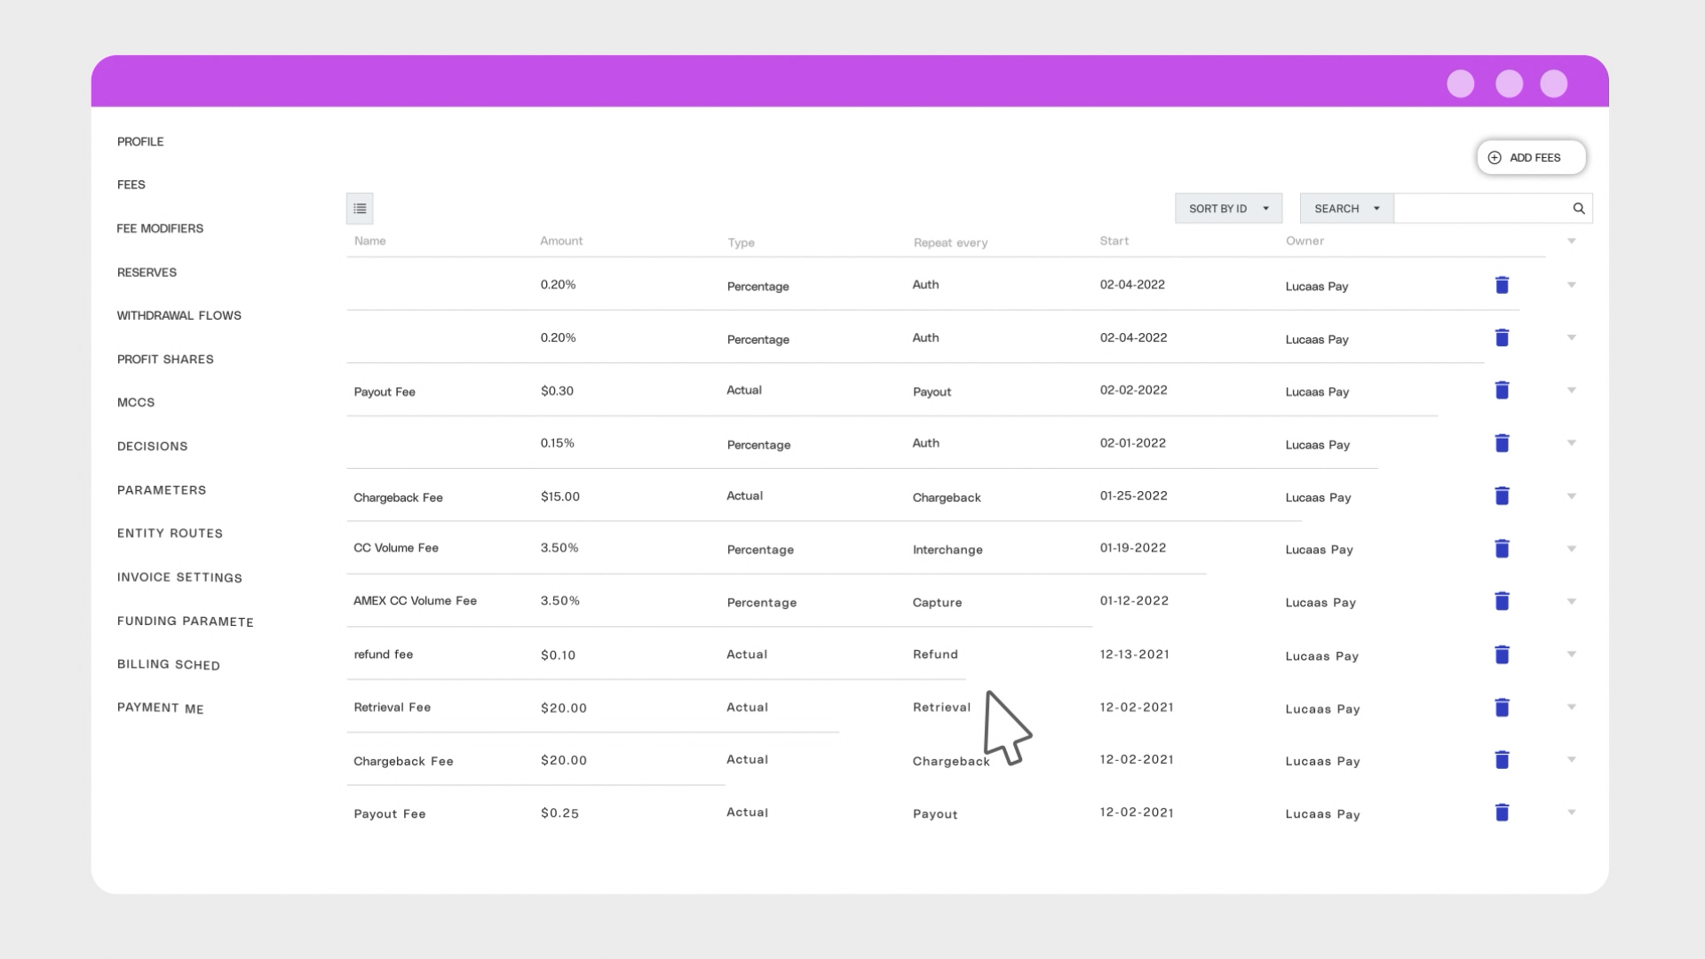Click the list view icon above table
The height and width of the screenshot is (959, 1705).
(360, 209)
